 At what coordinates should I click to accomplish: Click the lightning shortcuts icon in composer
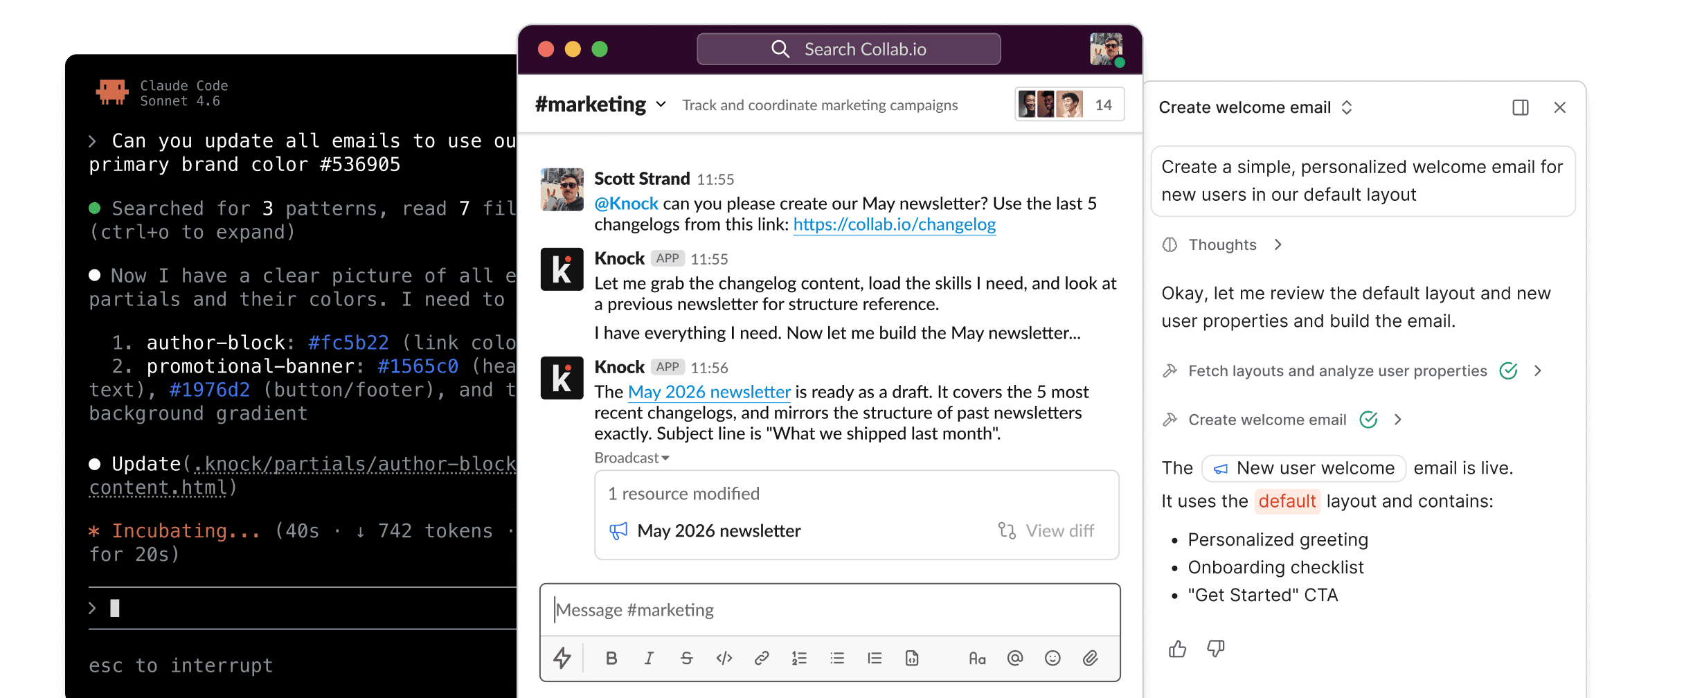(x=562, y=658)
